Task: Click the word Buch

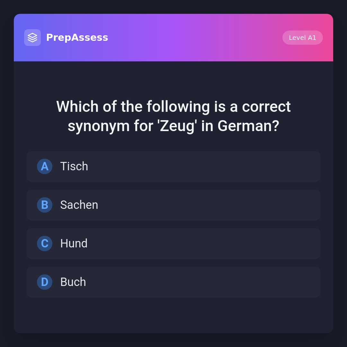Action: (73, 282)
